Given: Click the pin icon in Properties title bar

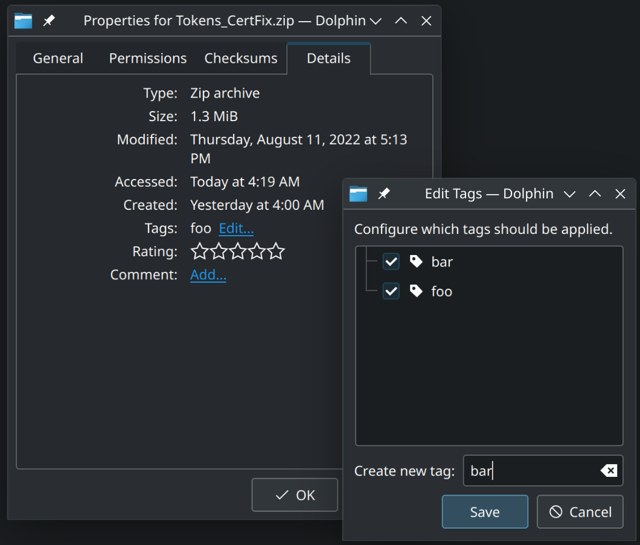Looking at the screenshot, I should (50, 20).
